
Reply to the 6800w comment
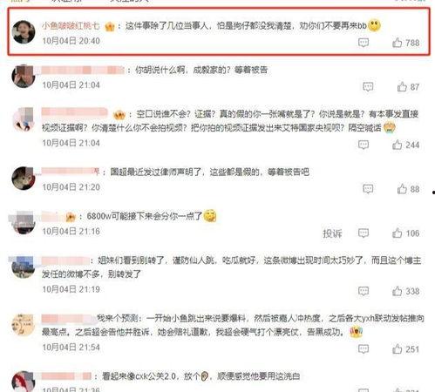pyautogui.click(x=364, y=233)
